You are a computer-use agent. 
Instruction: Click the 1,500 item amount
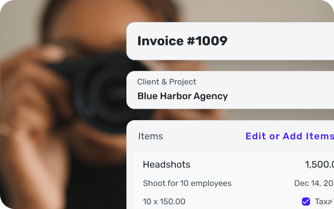tap(319, 164)
